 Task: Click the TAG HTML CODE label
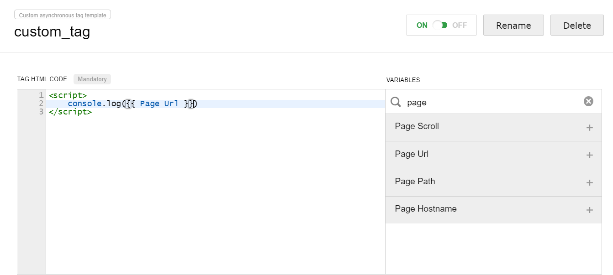pyautogui.click(x=42, y=79)
